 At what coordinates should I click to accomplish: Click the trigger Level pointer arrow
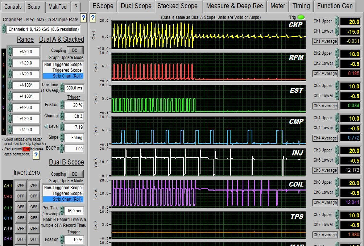pyautogui.click(x=46, y=127)
